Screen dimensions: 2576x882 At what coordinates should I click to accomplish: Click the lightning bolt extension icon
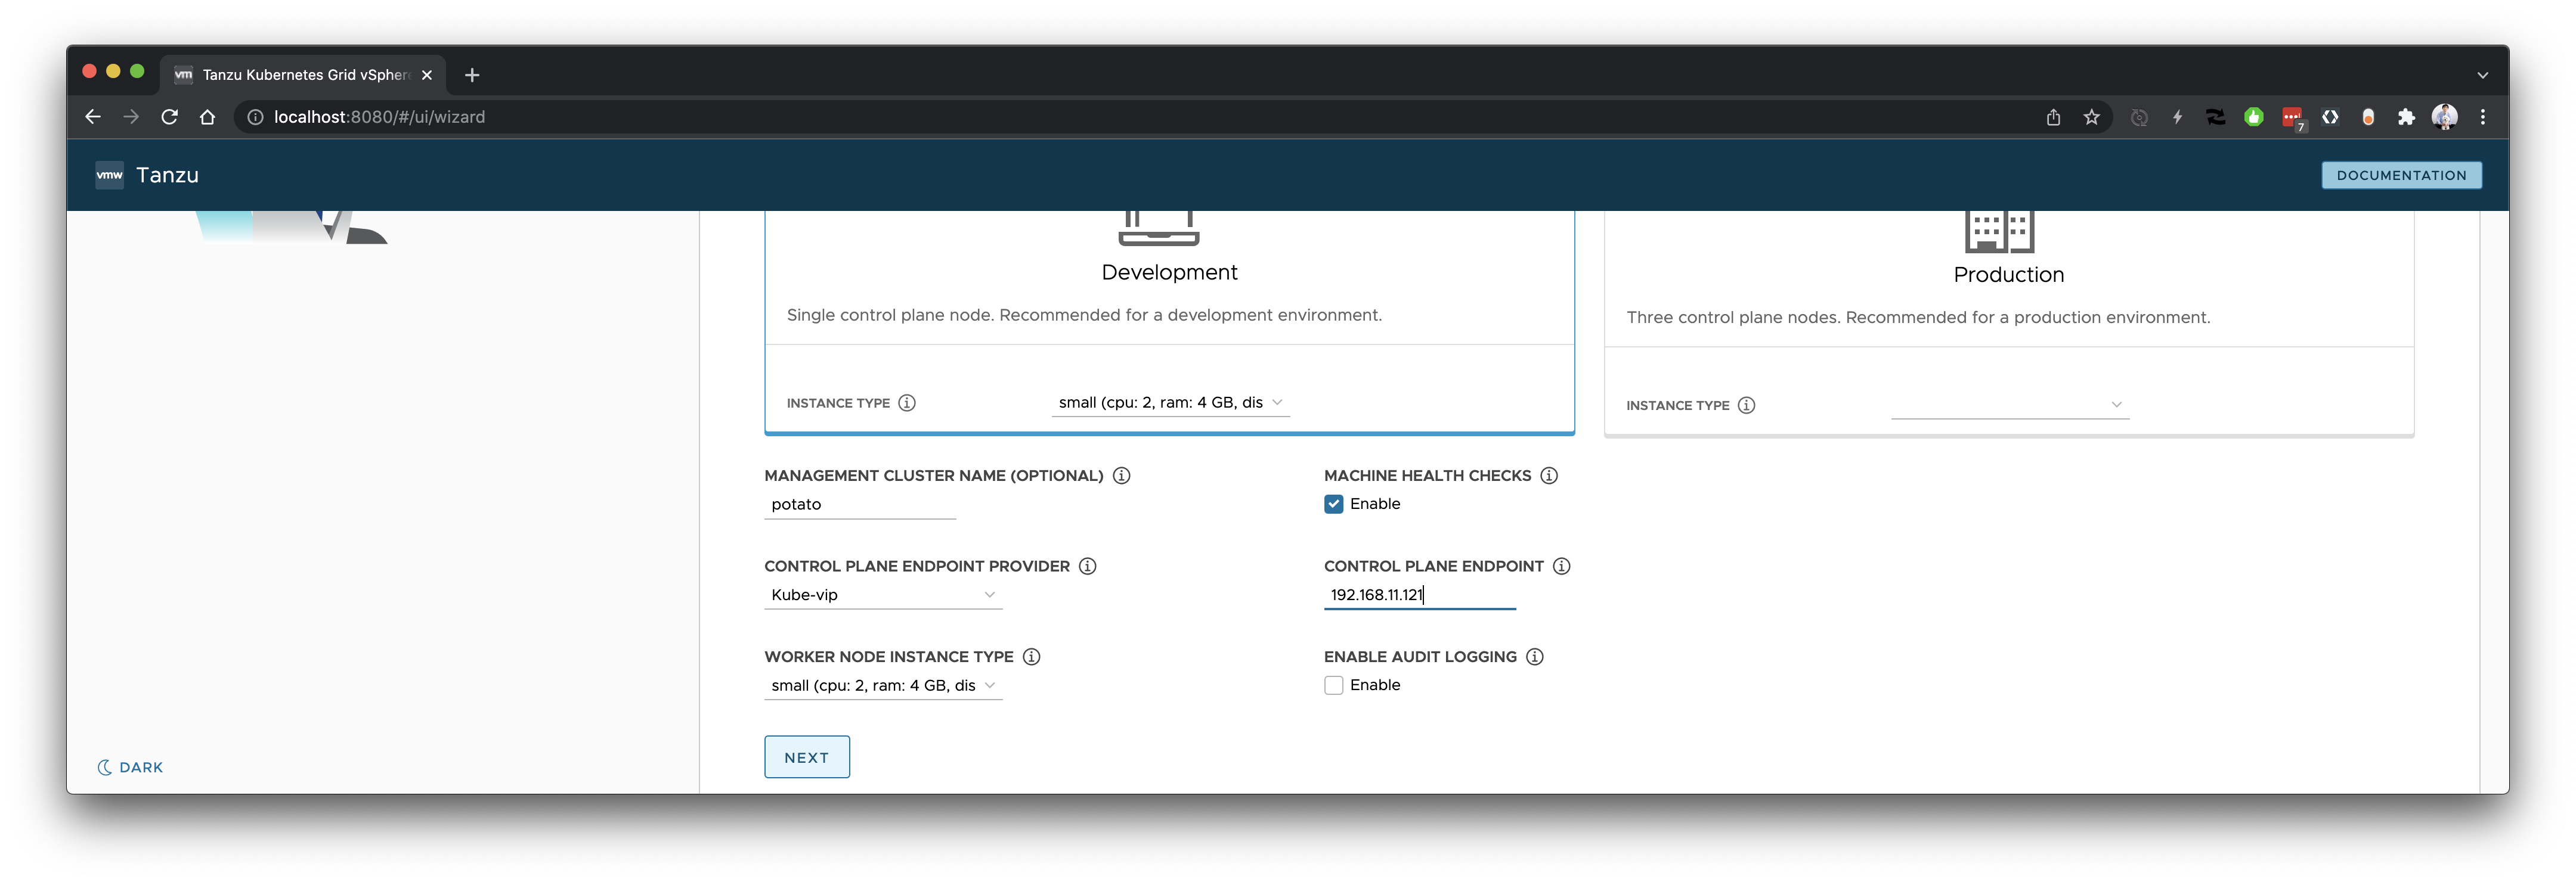[2177, 117]
